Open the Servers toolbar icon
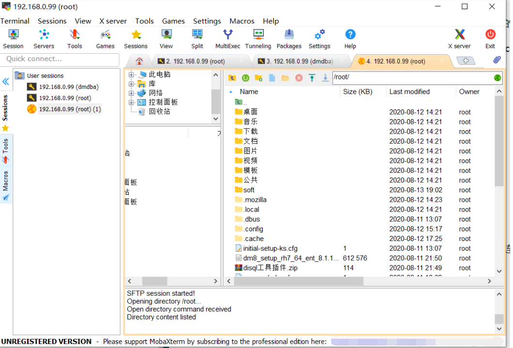 pyautogui.click(x=44, y=39)
